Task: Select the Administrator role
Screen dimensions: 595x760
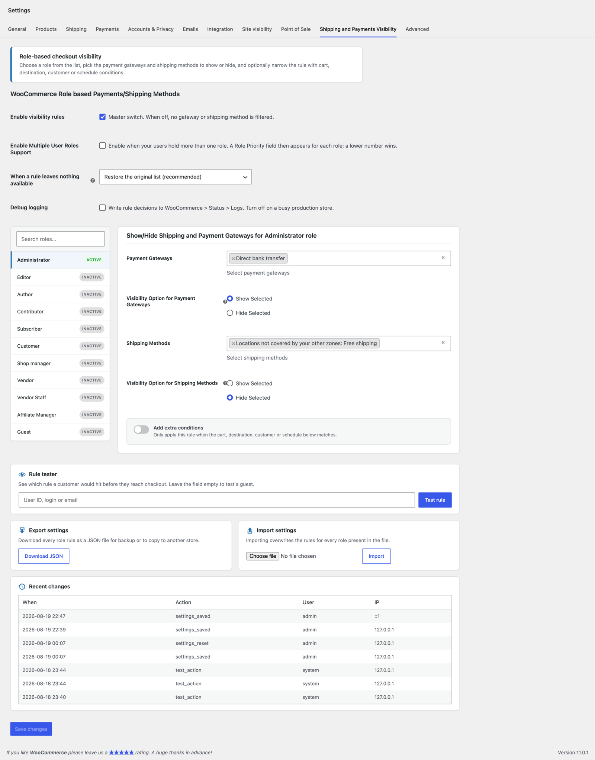Action: click(x=60, y=260)
